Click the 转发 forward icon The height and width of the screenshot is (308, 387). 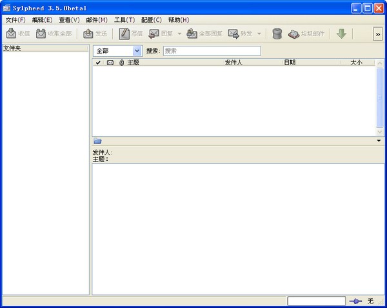pyautogui.click(x=233, y=34)
